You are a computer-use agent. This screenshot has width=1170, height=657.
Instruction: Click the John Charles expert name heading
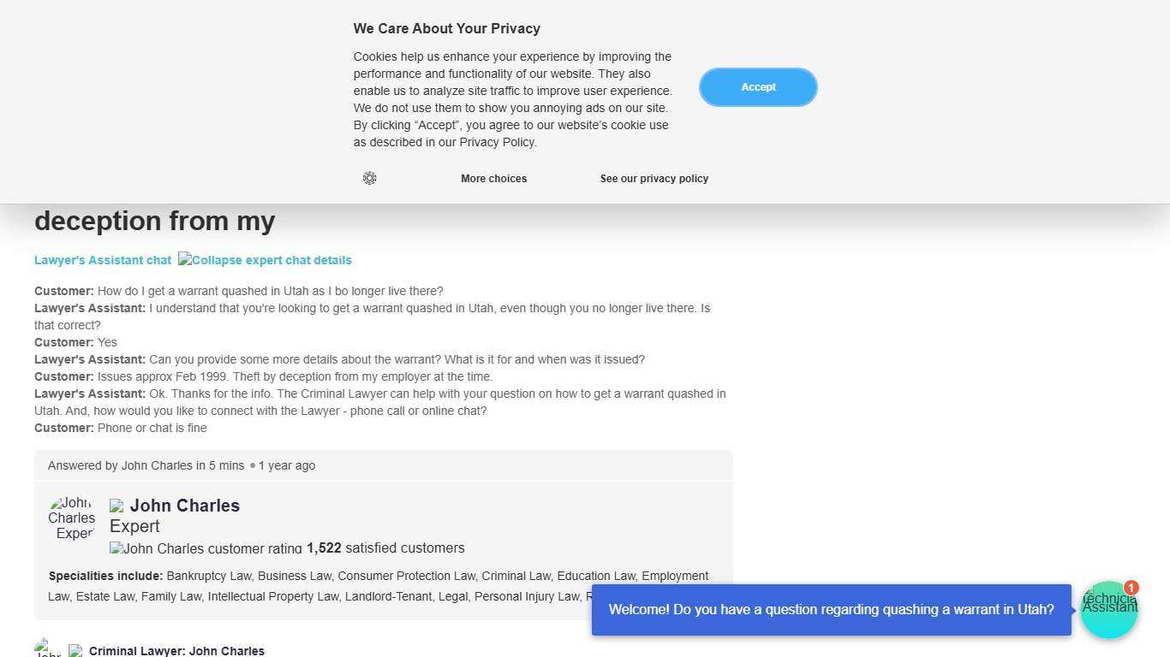[x=185, y=506]
